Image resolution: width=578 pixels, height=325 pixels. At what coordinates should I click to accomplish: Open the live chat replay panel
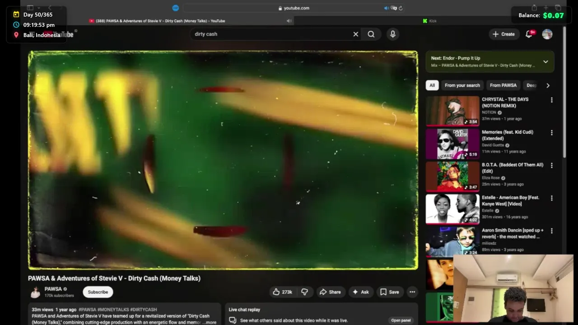(x=401, y=320)
